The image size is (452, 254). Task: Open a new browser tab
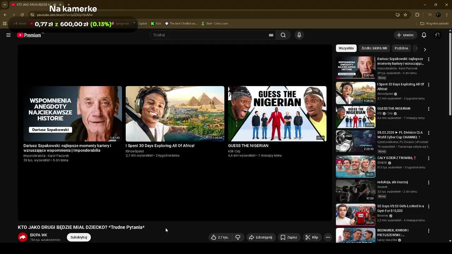(x=69, y=5)
